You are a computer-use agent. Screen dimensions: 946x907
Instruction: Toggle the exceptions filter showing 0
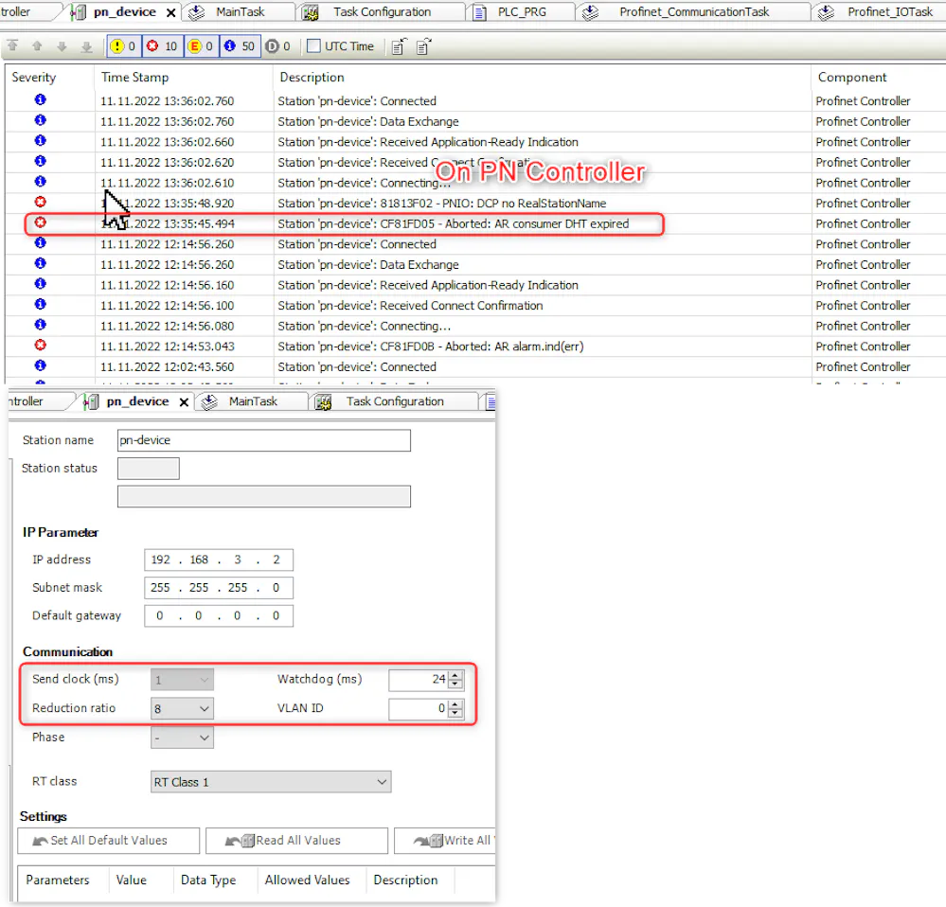pos(201,46)
